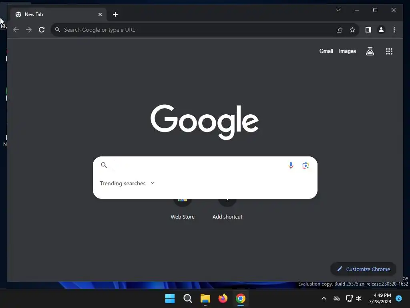This screenshot has width=410, height=308.
Task: Select the New Tab tab
Action: pos(58,14)
